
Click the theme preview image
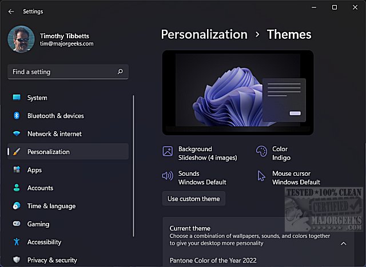(238, 92)
